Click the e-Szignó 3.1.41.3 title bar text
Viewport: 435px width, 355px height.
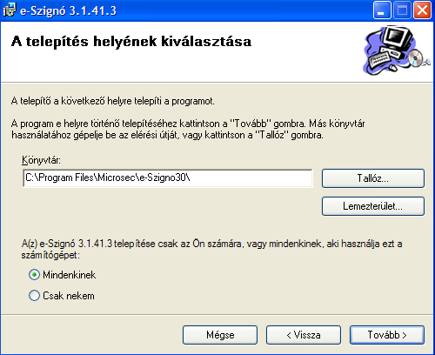68,10
